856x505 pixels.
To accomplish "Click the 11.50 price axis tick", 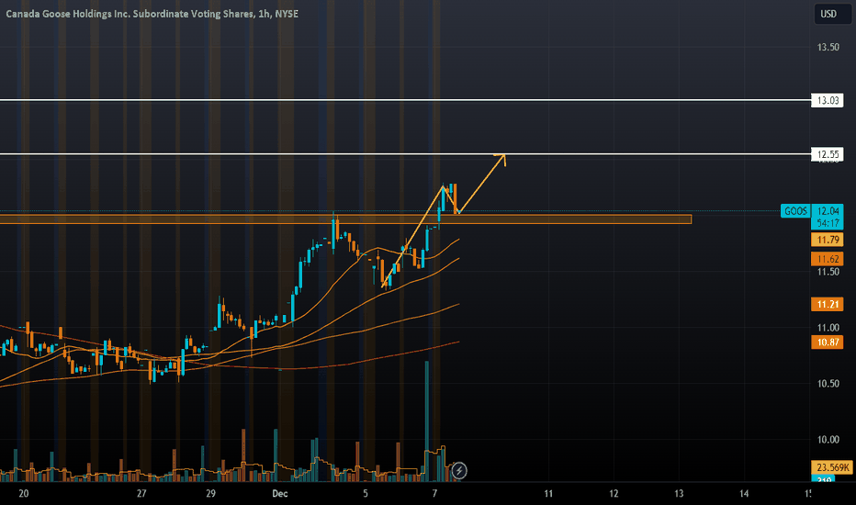I will point(828,272).
